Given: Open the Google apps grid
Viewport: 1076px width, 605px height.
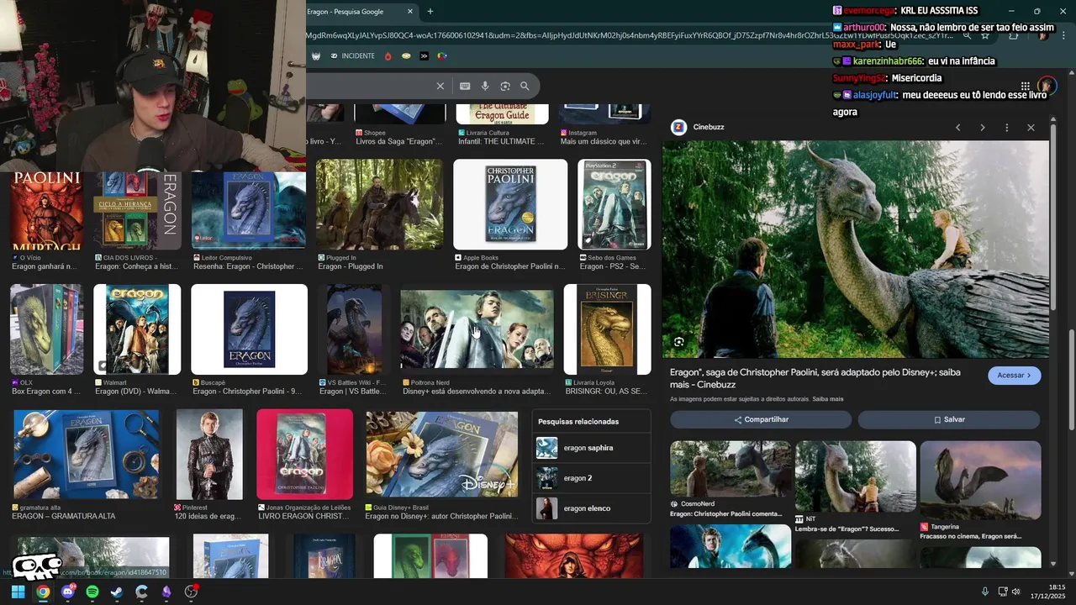Looking at the screenshot, I should pyautogui.click(x=1025, y=86).
